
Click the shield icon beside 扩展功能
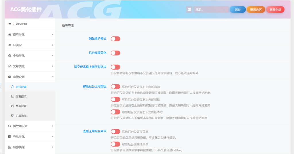tap(12, 116)
